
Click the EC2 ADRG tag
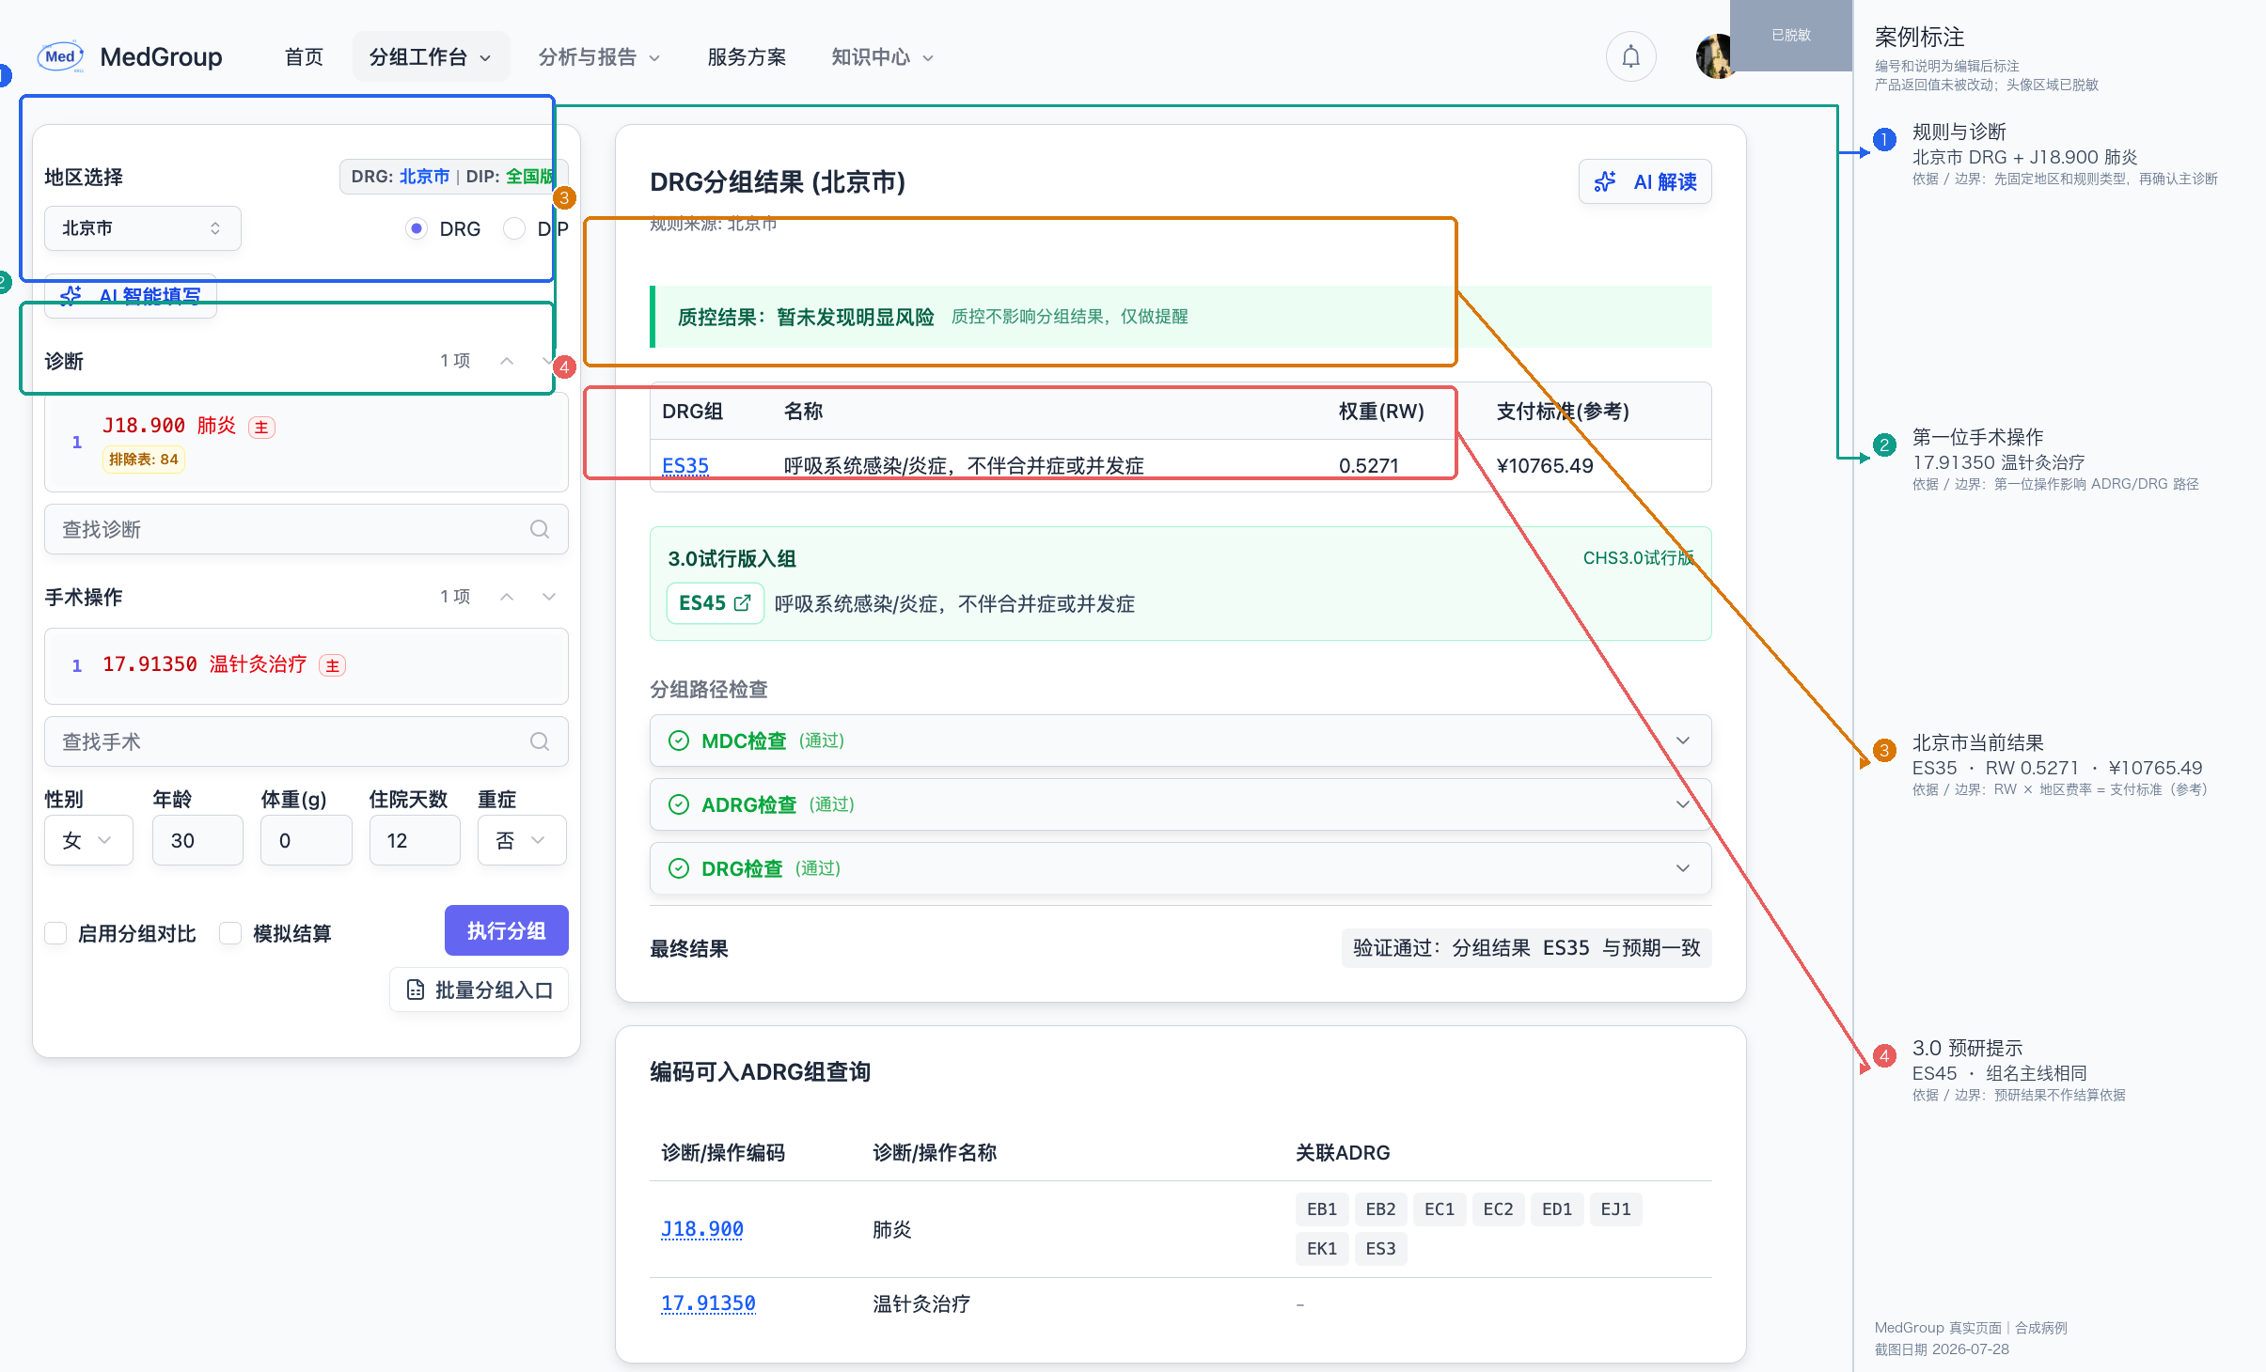1498,1209
